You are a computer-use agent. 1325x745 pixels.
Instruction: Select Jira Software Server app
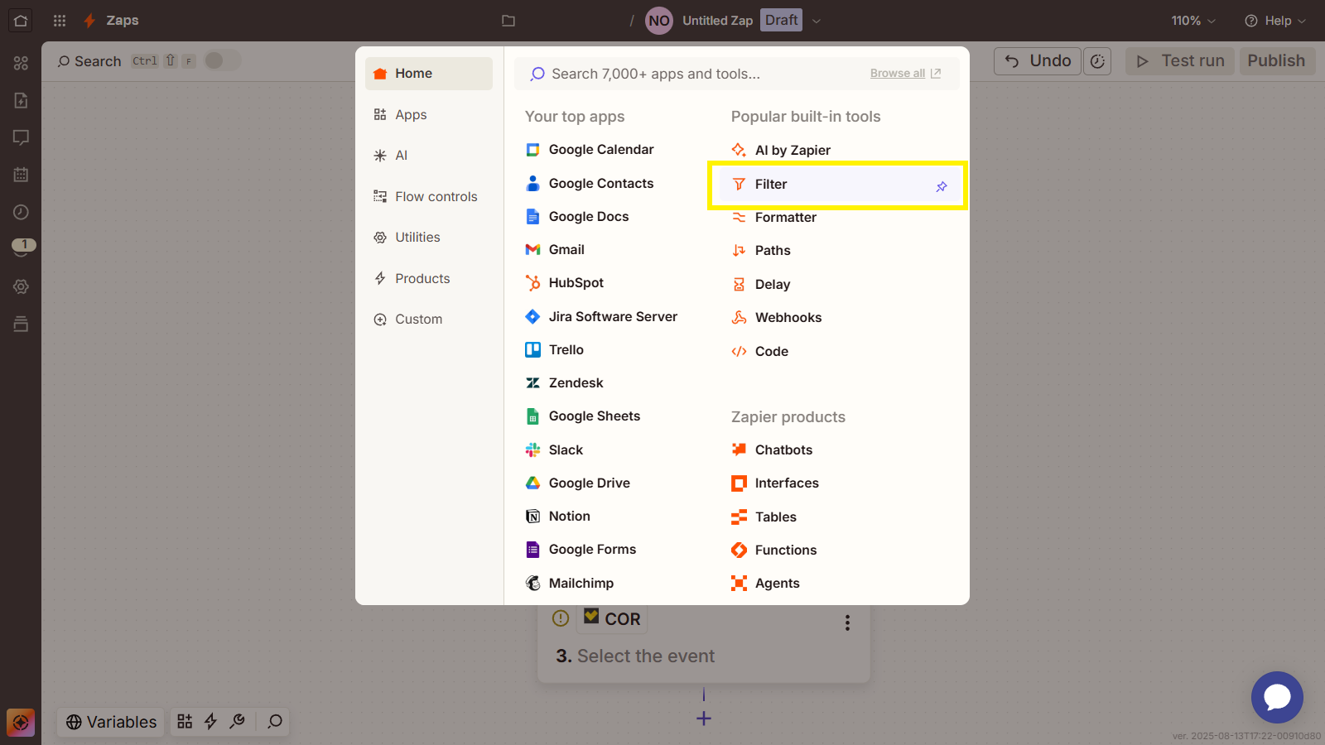(x=601, y=317)
